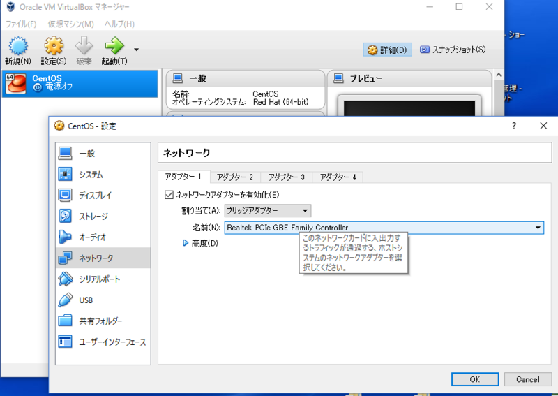The height and width of the screenshot is (396, 558).
Task: Open the ヘルプ(H) menu
Action: pyautogui.click(x=119, y=24)
